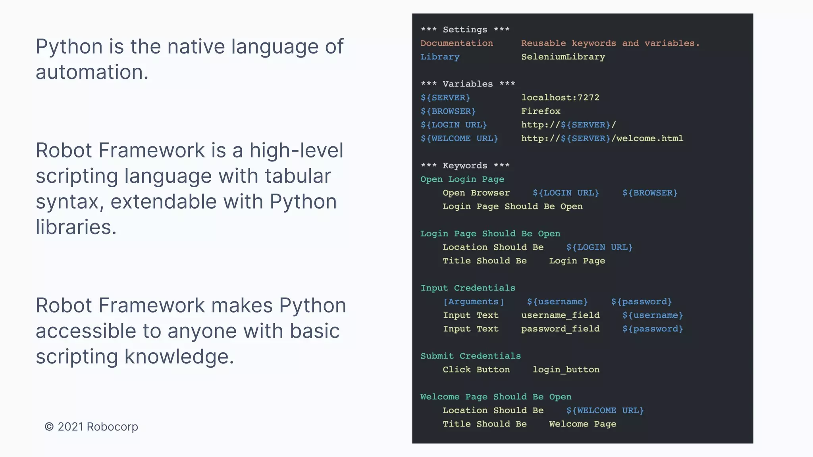Click 'SeleniumLibrary' in the code block
The image size is (813, 457).
(563, 57)
